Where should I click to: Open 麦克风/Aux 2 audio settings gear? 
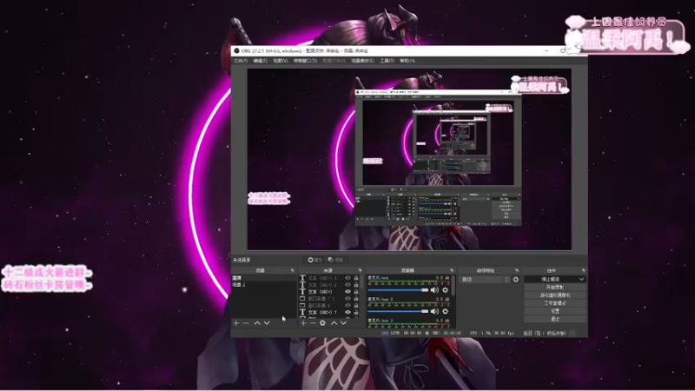(x=446, y=311)
